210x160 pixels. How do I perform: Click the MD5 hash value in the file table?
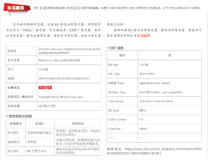64,78
